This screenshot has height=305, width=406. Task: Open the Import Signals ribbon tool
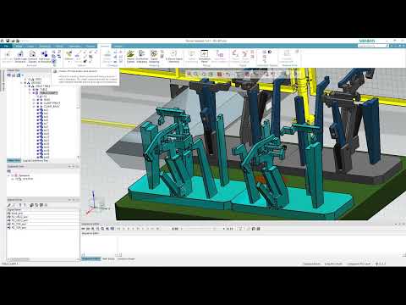click(x=130, y=57)
